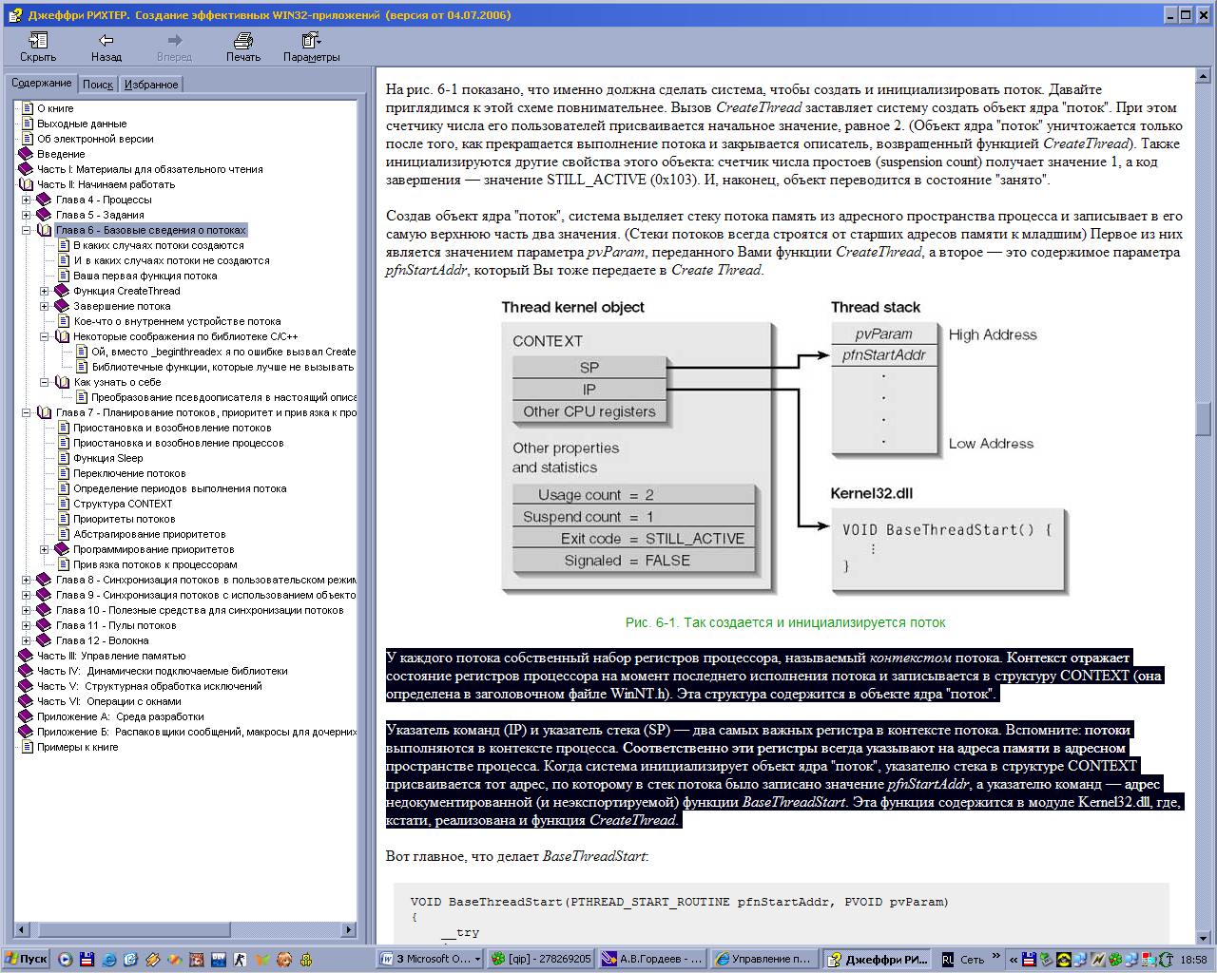Click the contents pane left scroll arrow

22,929
